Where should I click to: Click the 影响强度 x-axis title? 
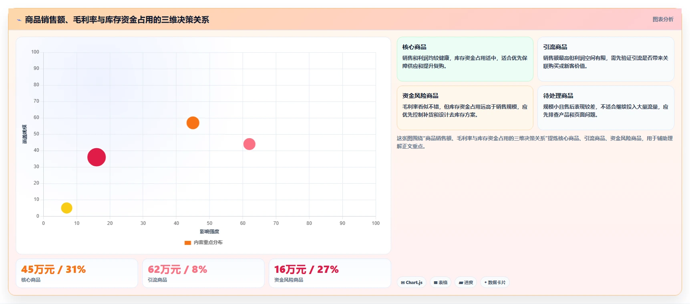tap(209, 232)
